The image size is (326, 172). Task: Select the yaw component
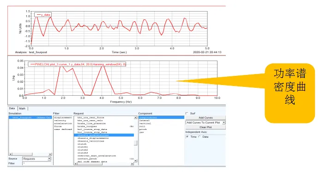(142, 132)
